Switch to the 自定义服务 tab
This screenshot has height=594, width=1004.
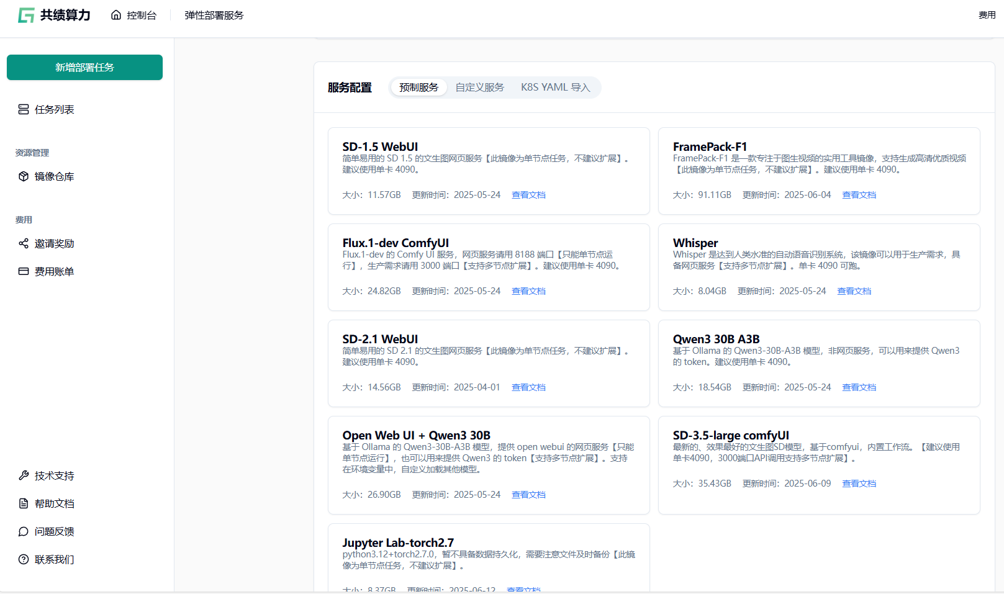(x=479, y=88)
